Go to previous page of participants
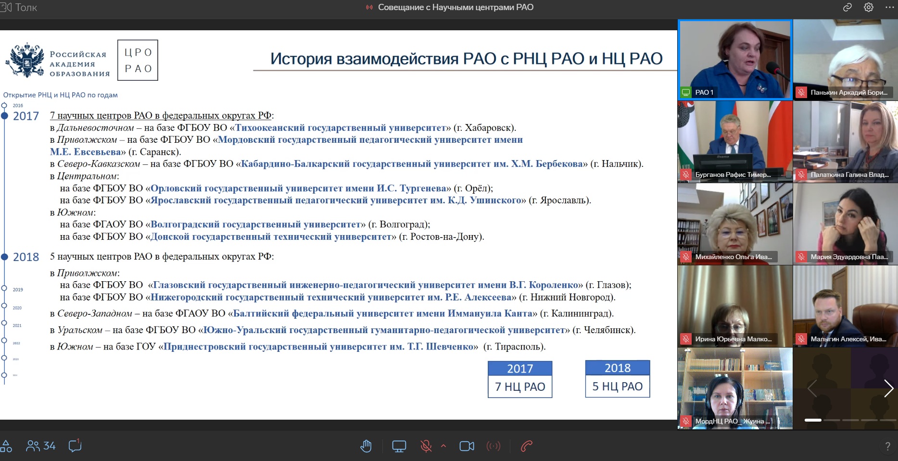Screen dimensions: 898x461 pos(812,388)
